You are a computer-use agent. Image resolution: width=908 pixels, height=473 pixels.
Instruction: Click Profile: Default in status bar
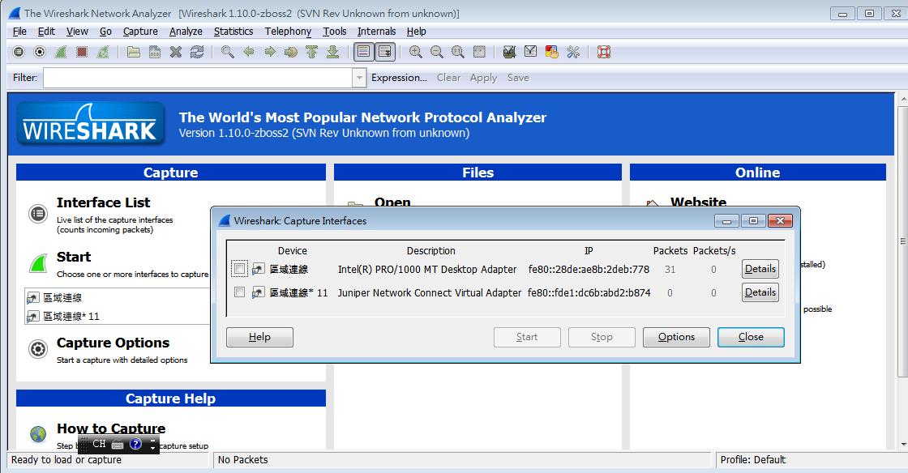753,460
